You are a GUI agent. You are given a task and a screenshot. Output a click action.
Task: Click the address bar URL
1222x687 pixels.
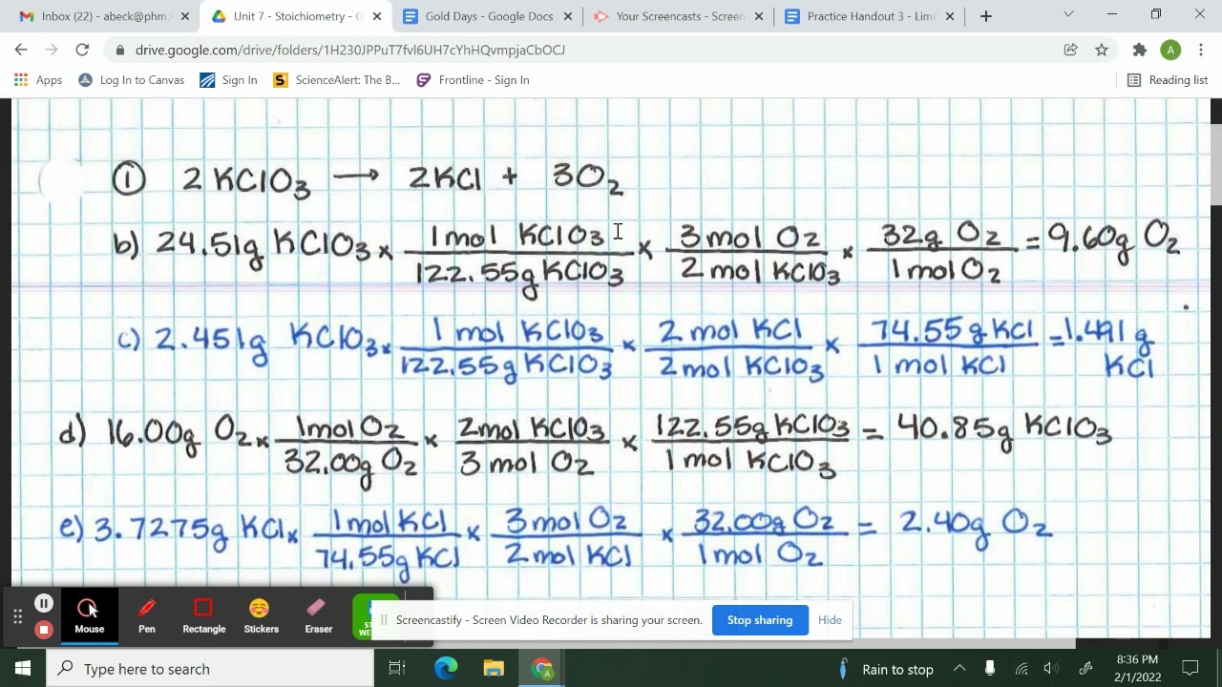(350, 50)
